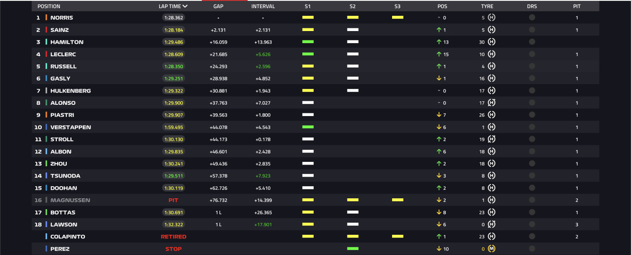Click the green interval +5.626 for Leclerc
This screenshot has height=255, width=631.
point(263,54)
